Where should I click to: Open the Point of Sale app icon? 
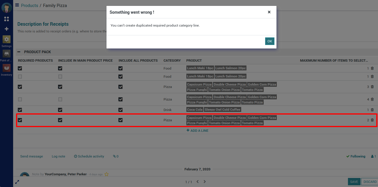(6, 54)
